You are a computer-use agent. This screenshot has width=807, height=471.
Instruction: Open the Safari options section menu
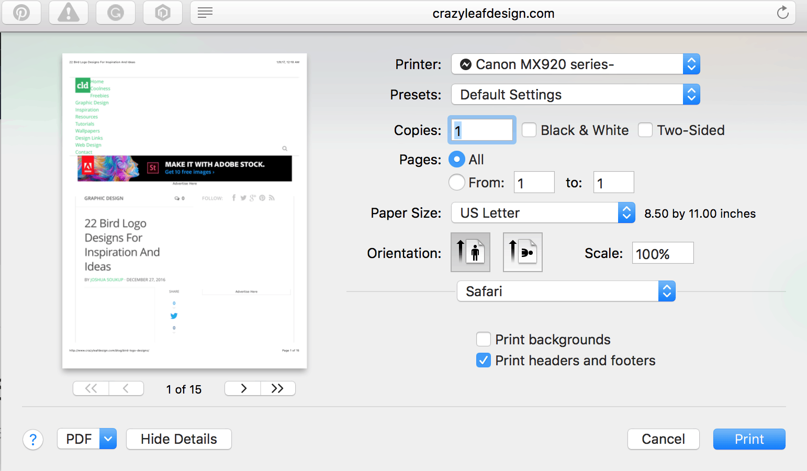click(x=566, y=291)
